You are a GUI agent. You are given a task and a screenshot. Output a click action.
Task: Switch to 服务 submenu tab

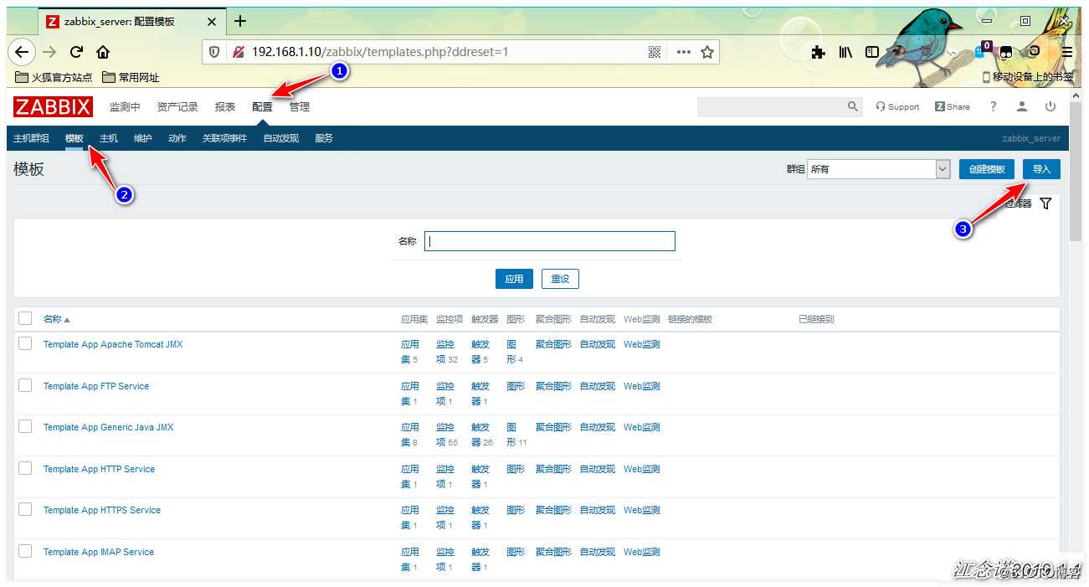pyautogui.click(x=324, y=138)
